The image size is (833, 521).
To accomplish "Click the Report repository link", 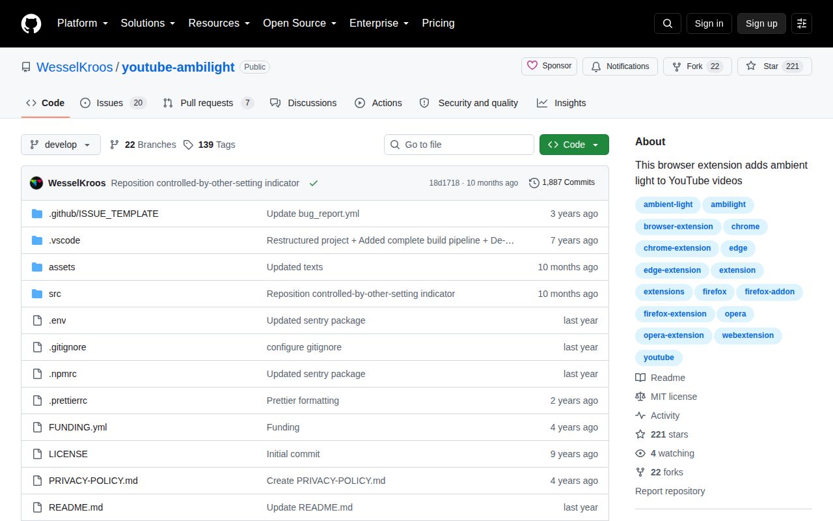I will pyautogui.click(x=670, y=491).
